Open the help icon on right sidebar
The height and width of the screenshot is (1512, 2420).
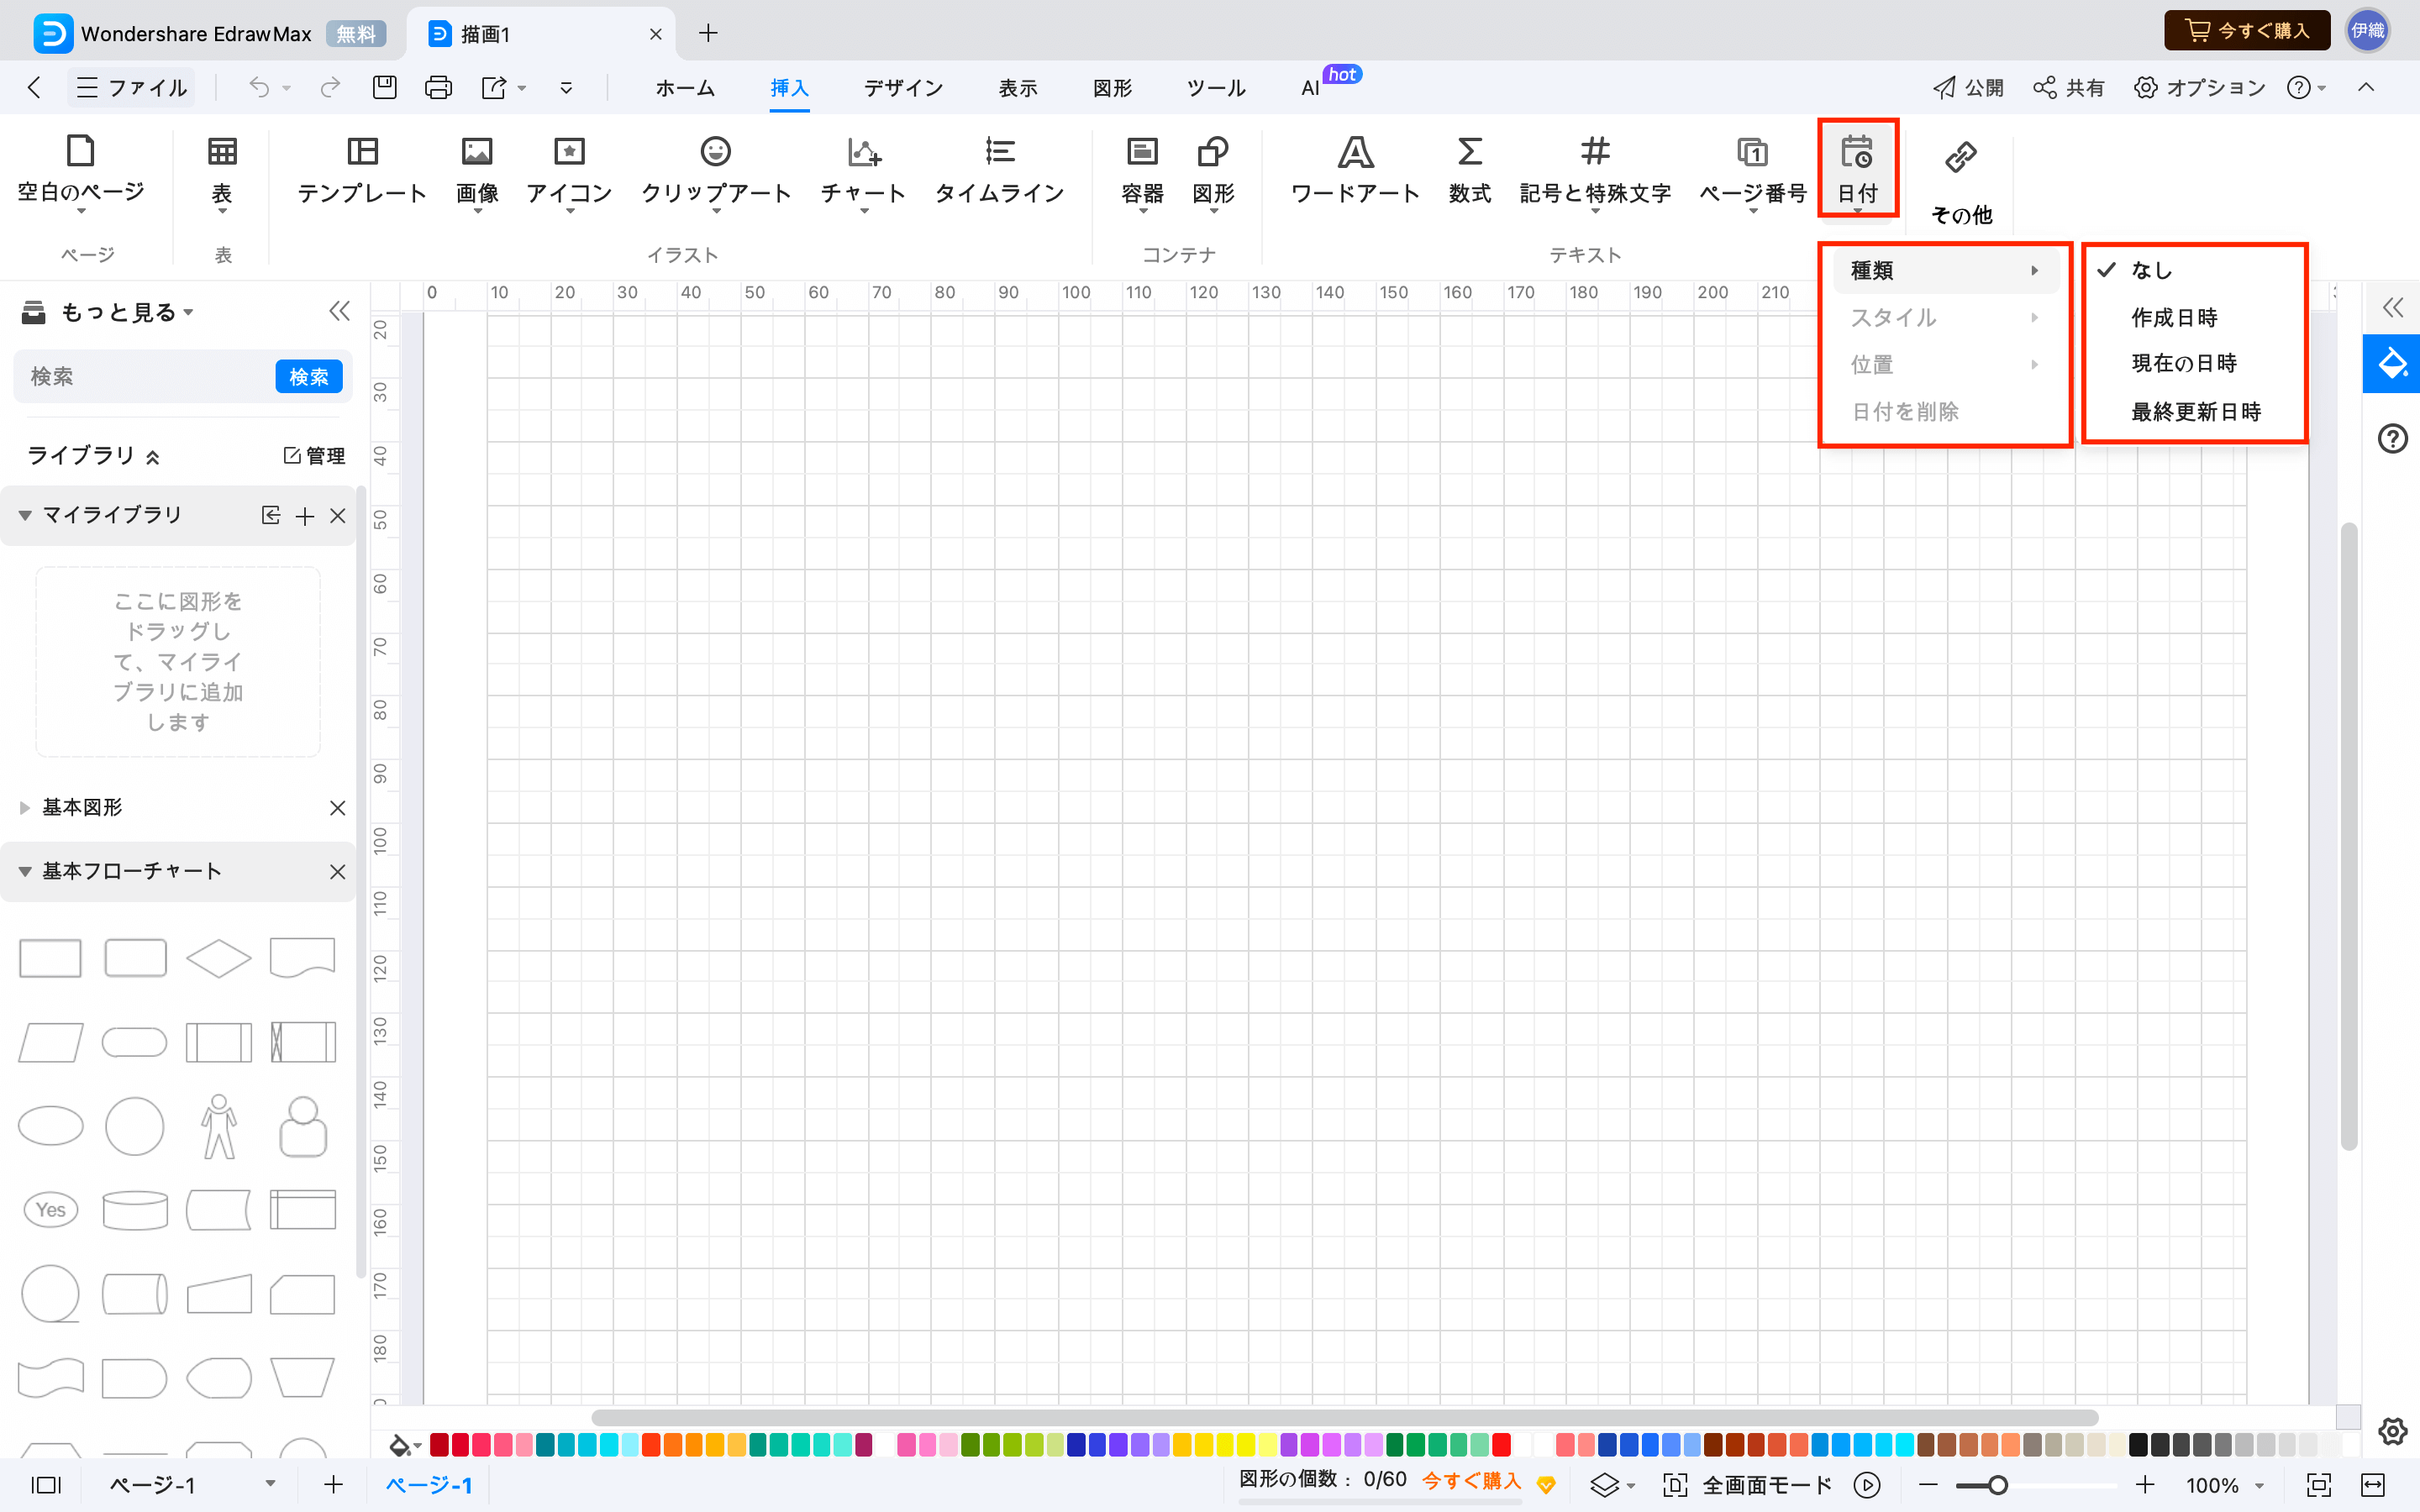point(2392,438)
